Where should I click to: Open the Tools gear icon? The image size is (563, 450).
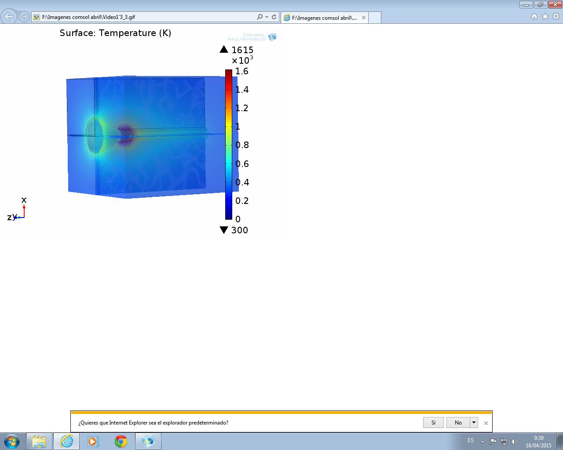click(x=556, y=17)
